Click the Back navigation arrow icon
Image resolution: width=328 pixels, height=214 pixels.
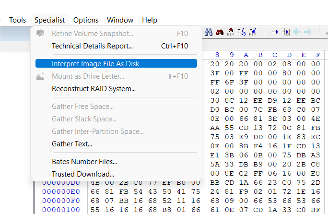coord(297,32)
